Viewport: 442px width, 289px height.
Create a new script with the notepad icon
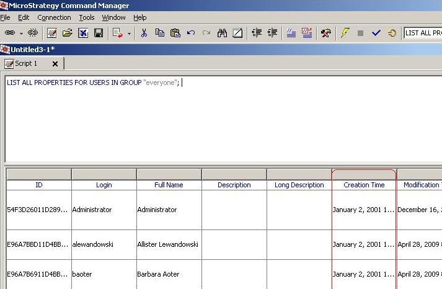52,33
